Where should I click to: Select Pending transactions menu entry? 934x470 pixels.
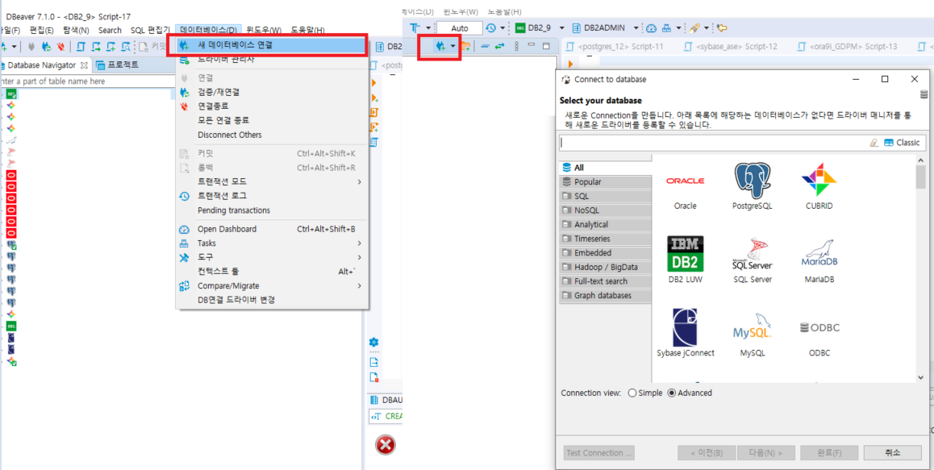(x=272, y=210)
